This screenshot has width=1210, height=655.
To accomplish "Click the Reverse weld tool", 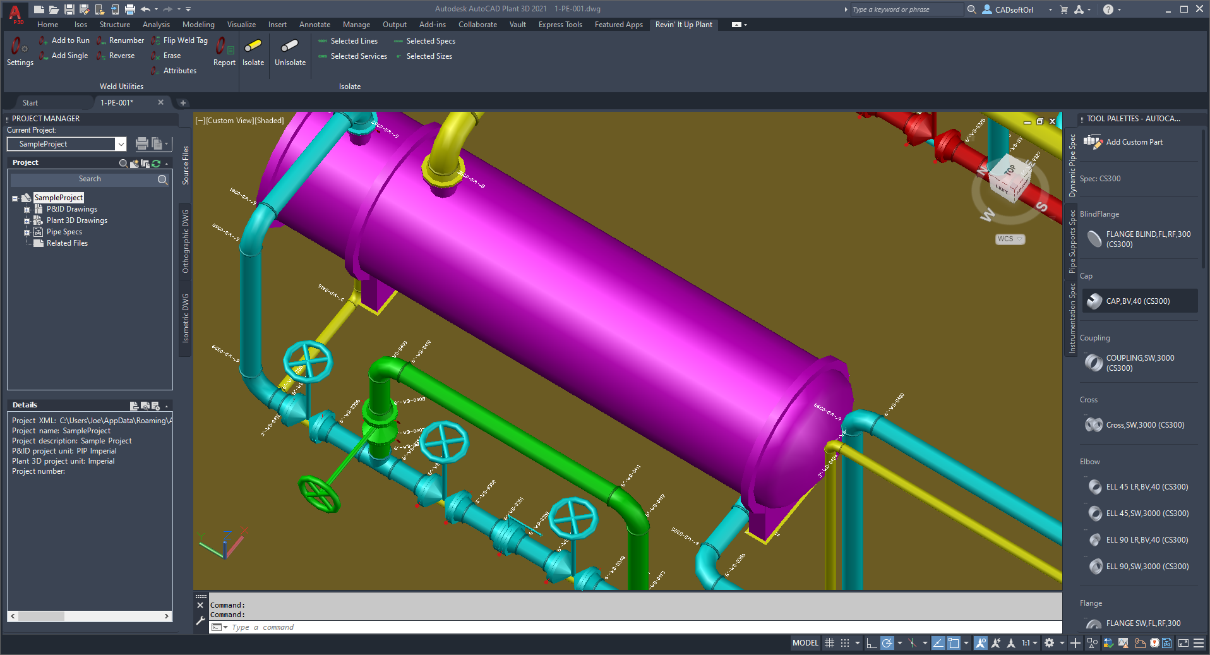I will pos(116,56).
